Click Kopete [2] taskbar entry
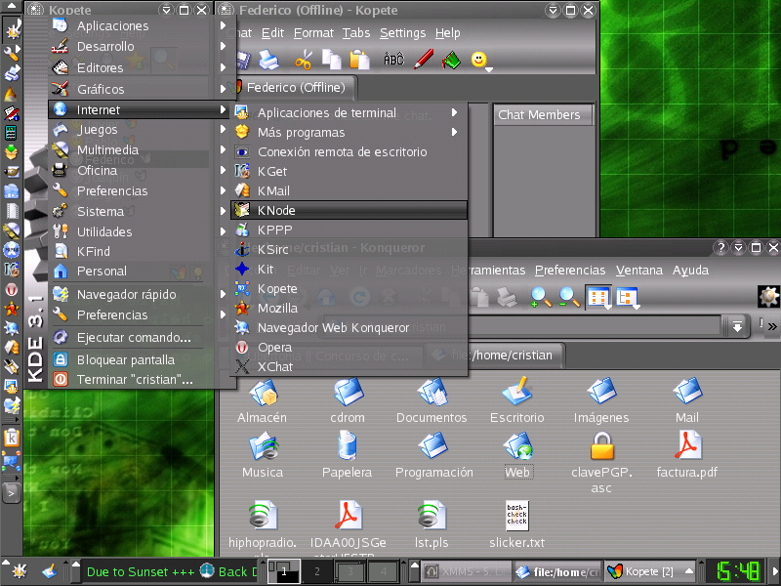781x586 pixels. (650, 571)
